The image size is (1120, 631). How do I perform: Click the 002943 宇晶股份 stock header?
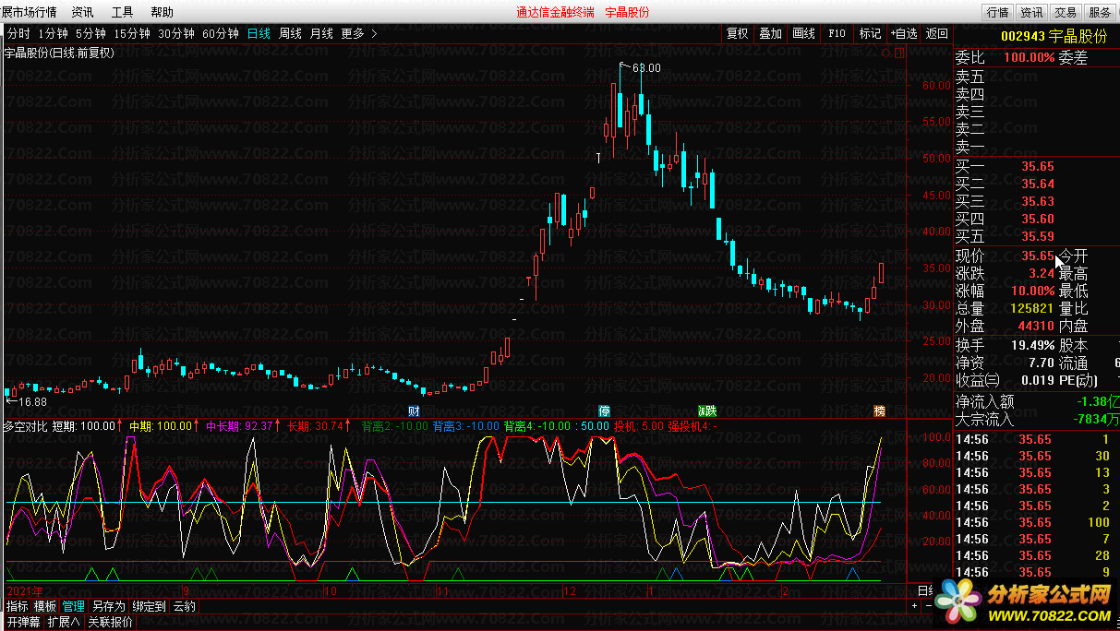[1054, 35]
